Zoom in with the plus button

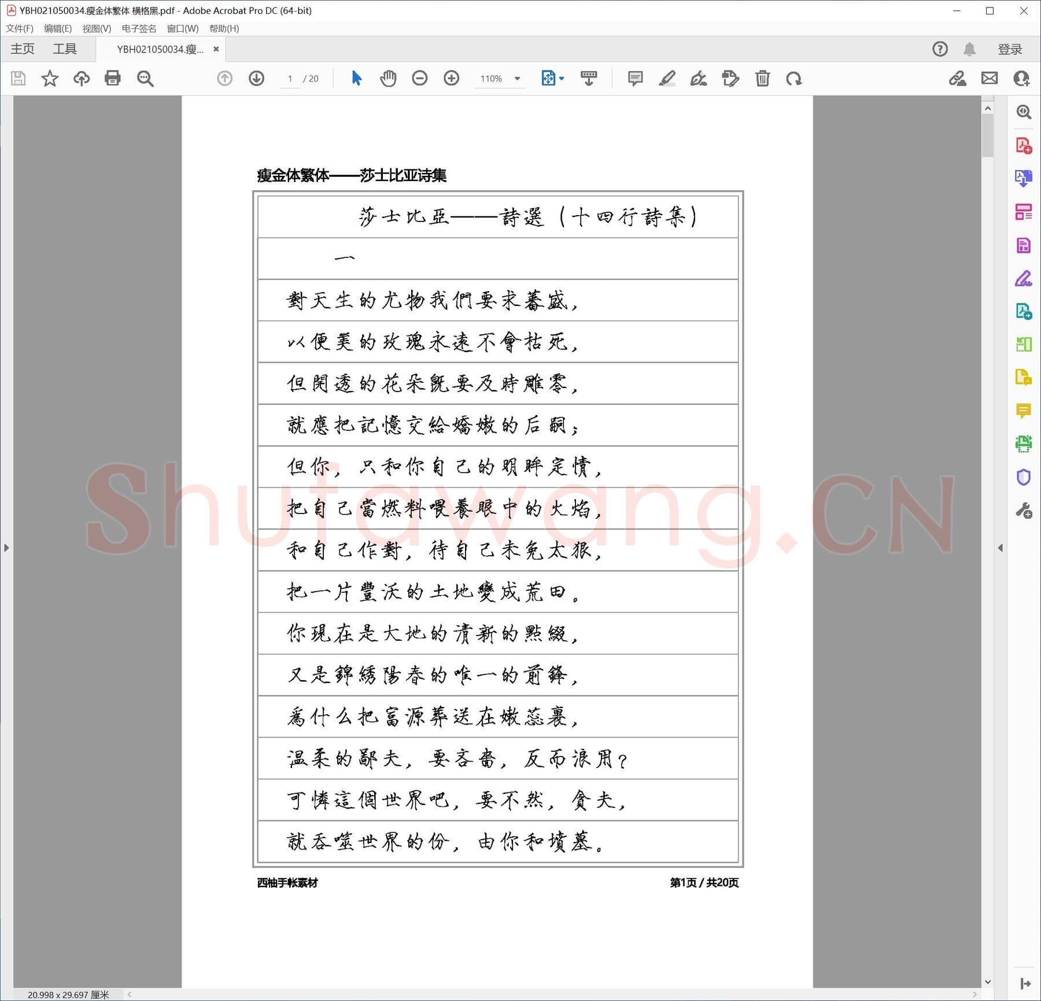[451, 78]
